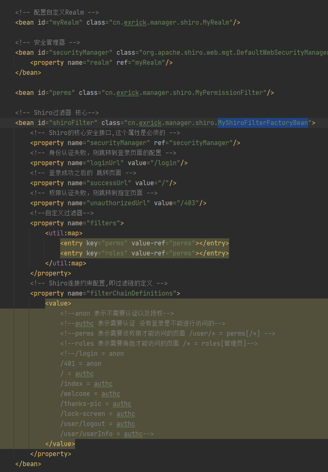The width and height of the screenshot is (328, 472).
Task: Click the property line name="securityManager" ref="securityManager"
Action: (x=135, y=143)
